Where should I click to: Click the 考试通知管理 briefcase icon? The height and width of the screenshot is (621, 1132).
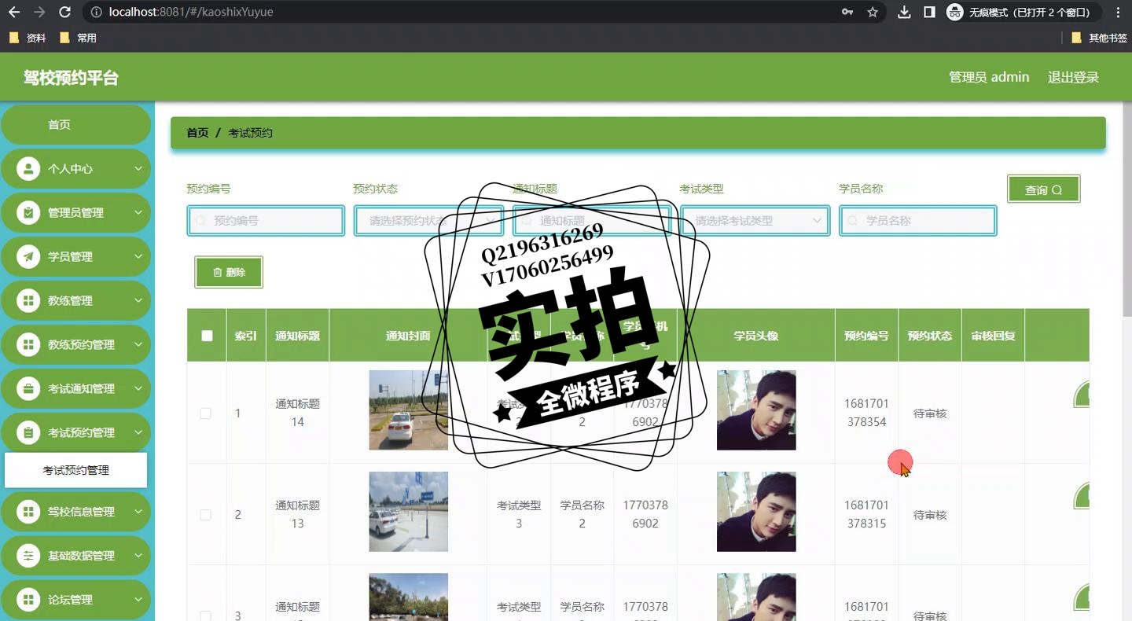pyautogui.click(x=28, y=389)
